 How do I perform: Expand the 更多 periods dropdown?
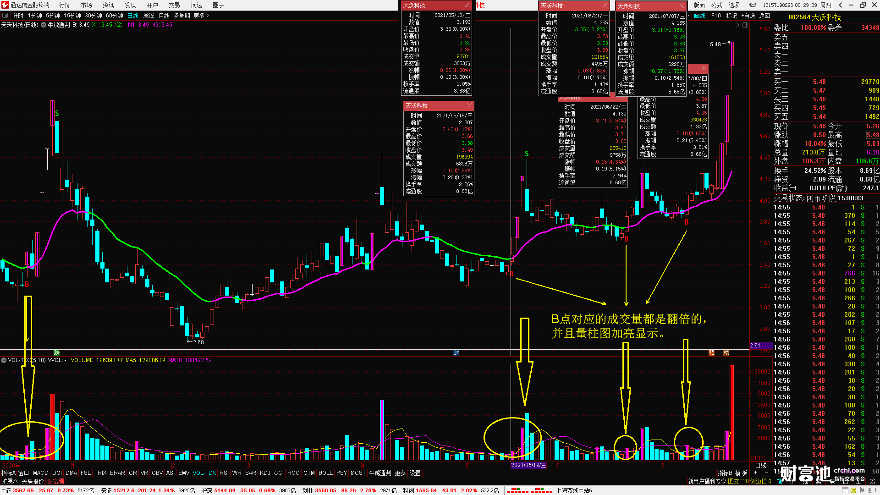tap(201, 16)
